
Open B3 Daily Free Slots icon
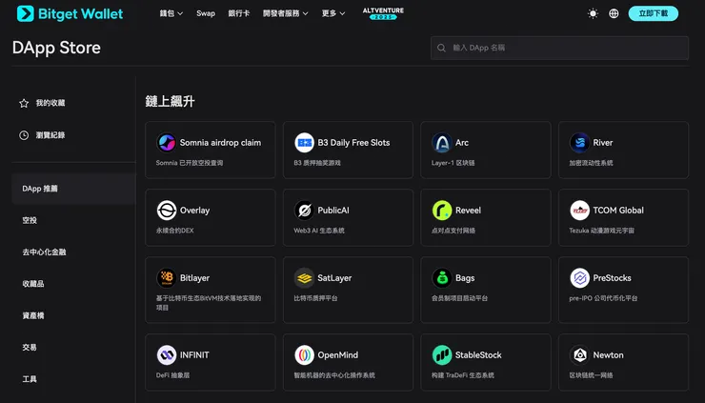[305, 143]
